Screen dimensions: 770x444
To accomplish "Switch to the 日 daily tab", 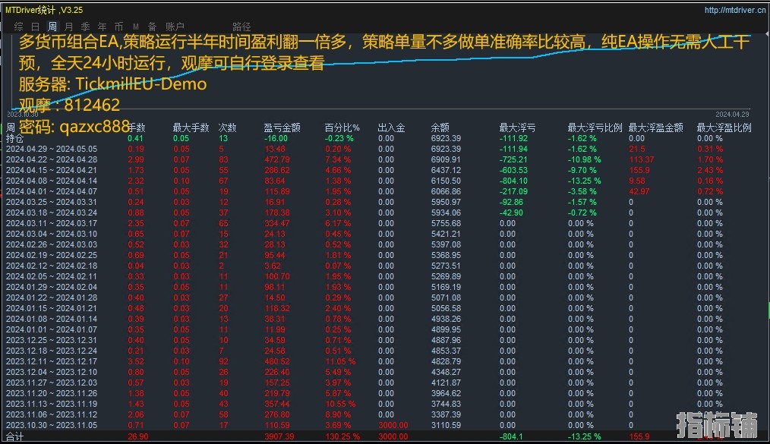I will coord(36,27).
